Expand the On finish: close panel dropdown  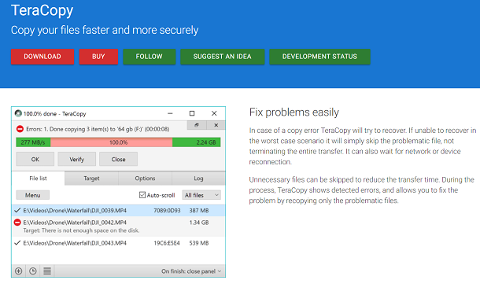191,271
